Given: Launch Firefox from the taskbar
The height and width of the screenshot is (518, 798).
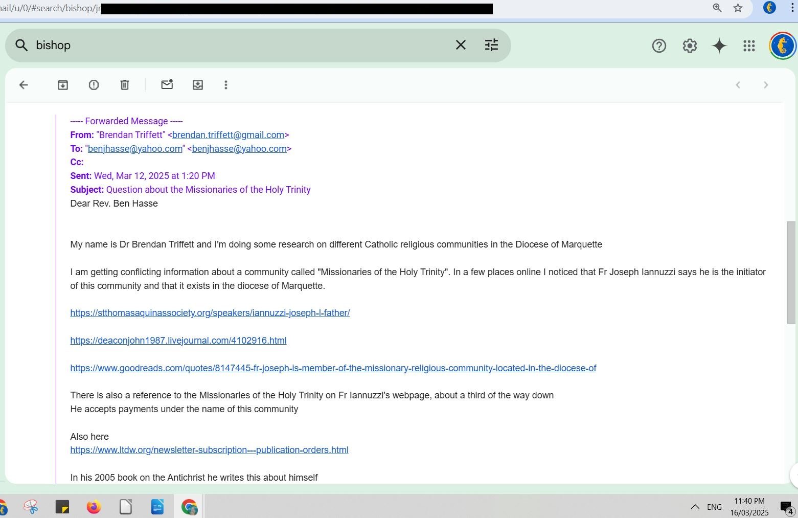Looking at the screenshot, I should (94, 507).
